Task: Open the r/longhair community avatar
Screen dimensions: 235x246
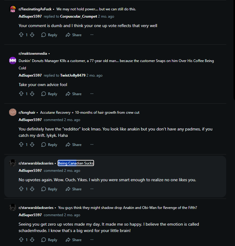Action: [x=13, y=112]
